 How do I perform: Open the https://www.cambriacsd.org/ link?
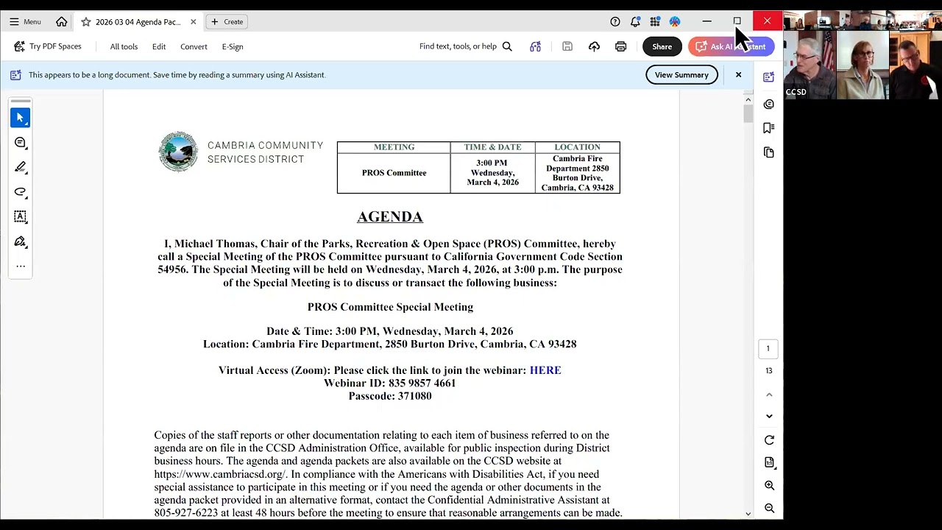pyautogui.click(x=220, y=474)
